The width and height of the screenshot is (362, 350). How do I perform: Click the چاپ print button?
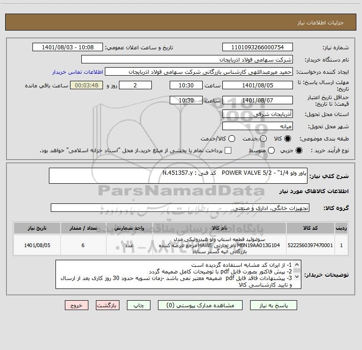pos(139,305)
